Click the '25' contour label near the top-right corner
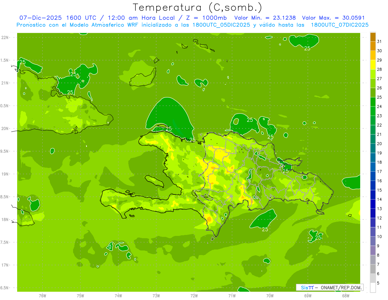The image size is (388, 300). coord(307,49)
